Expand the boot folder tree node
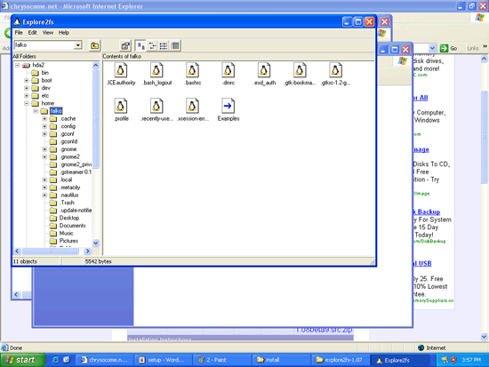The image size is (489, 367). tap(27, 81)
